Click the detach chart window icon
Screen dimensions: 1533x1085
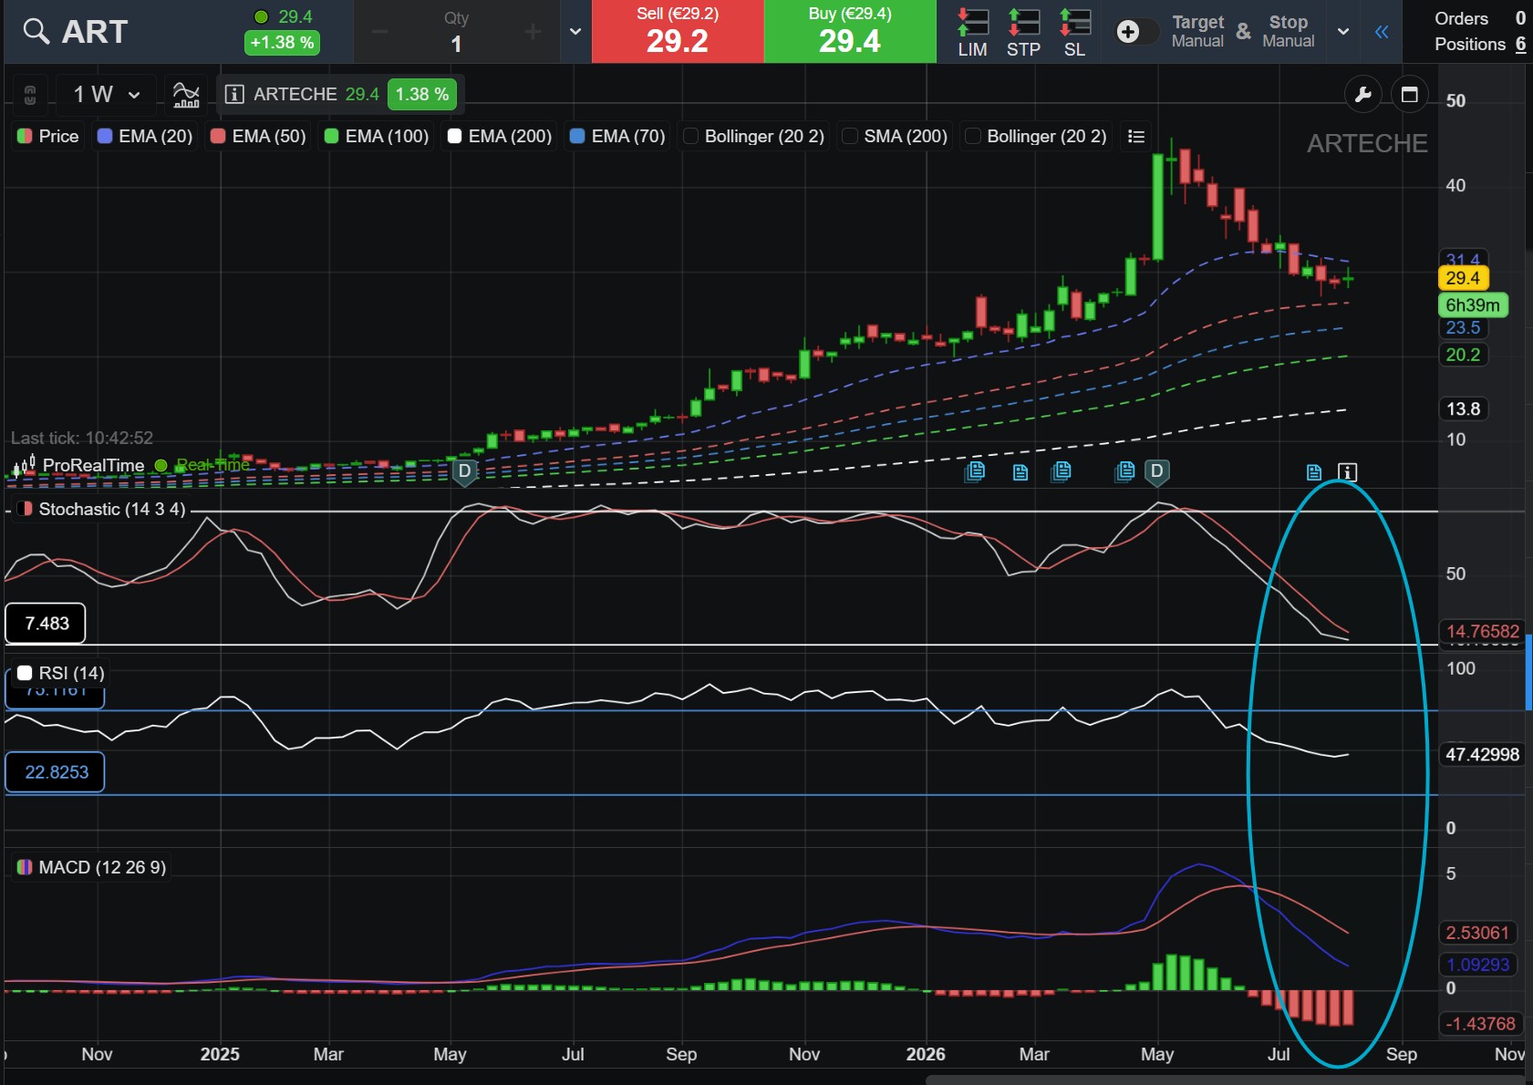coord(1409,94)
